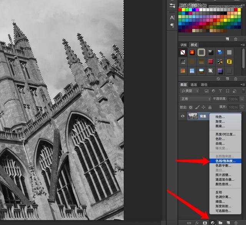
Task: Delete style with Styles trash icon
Action: click(236, 79)
